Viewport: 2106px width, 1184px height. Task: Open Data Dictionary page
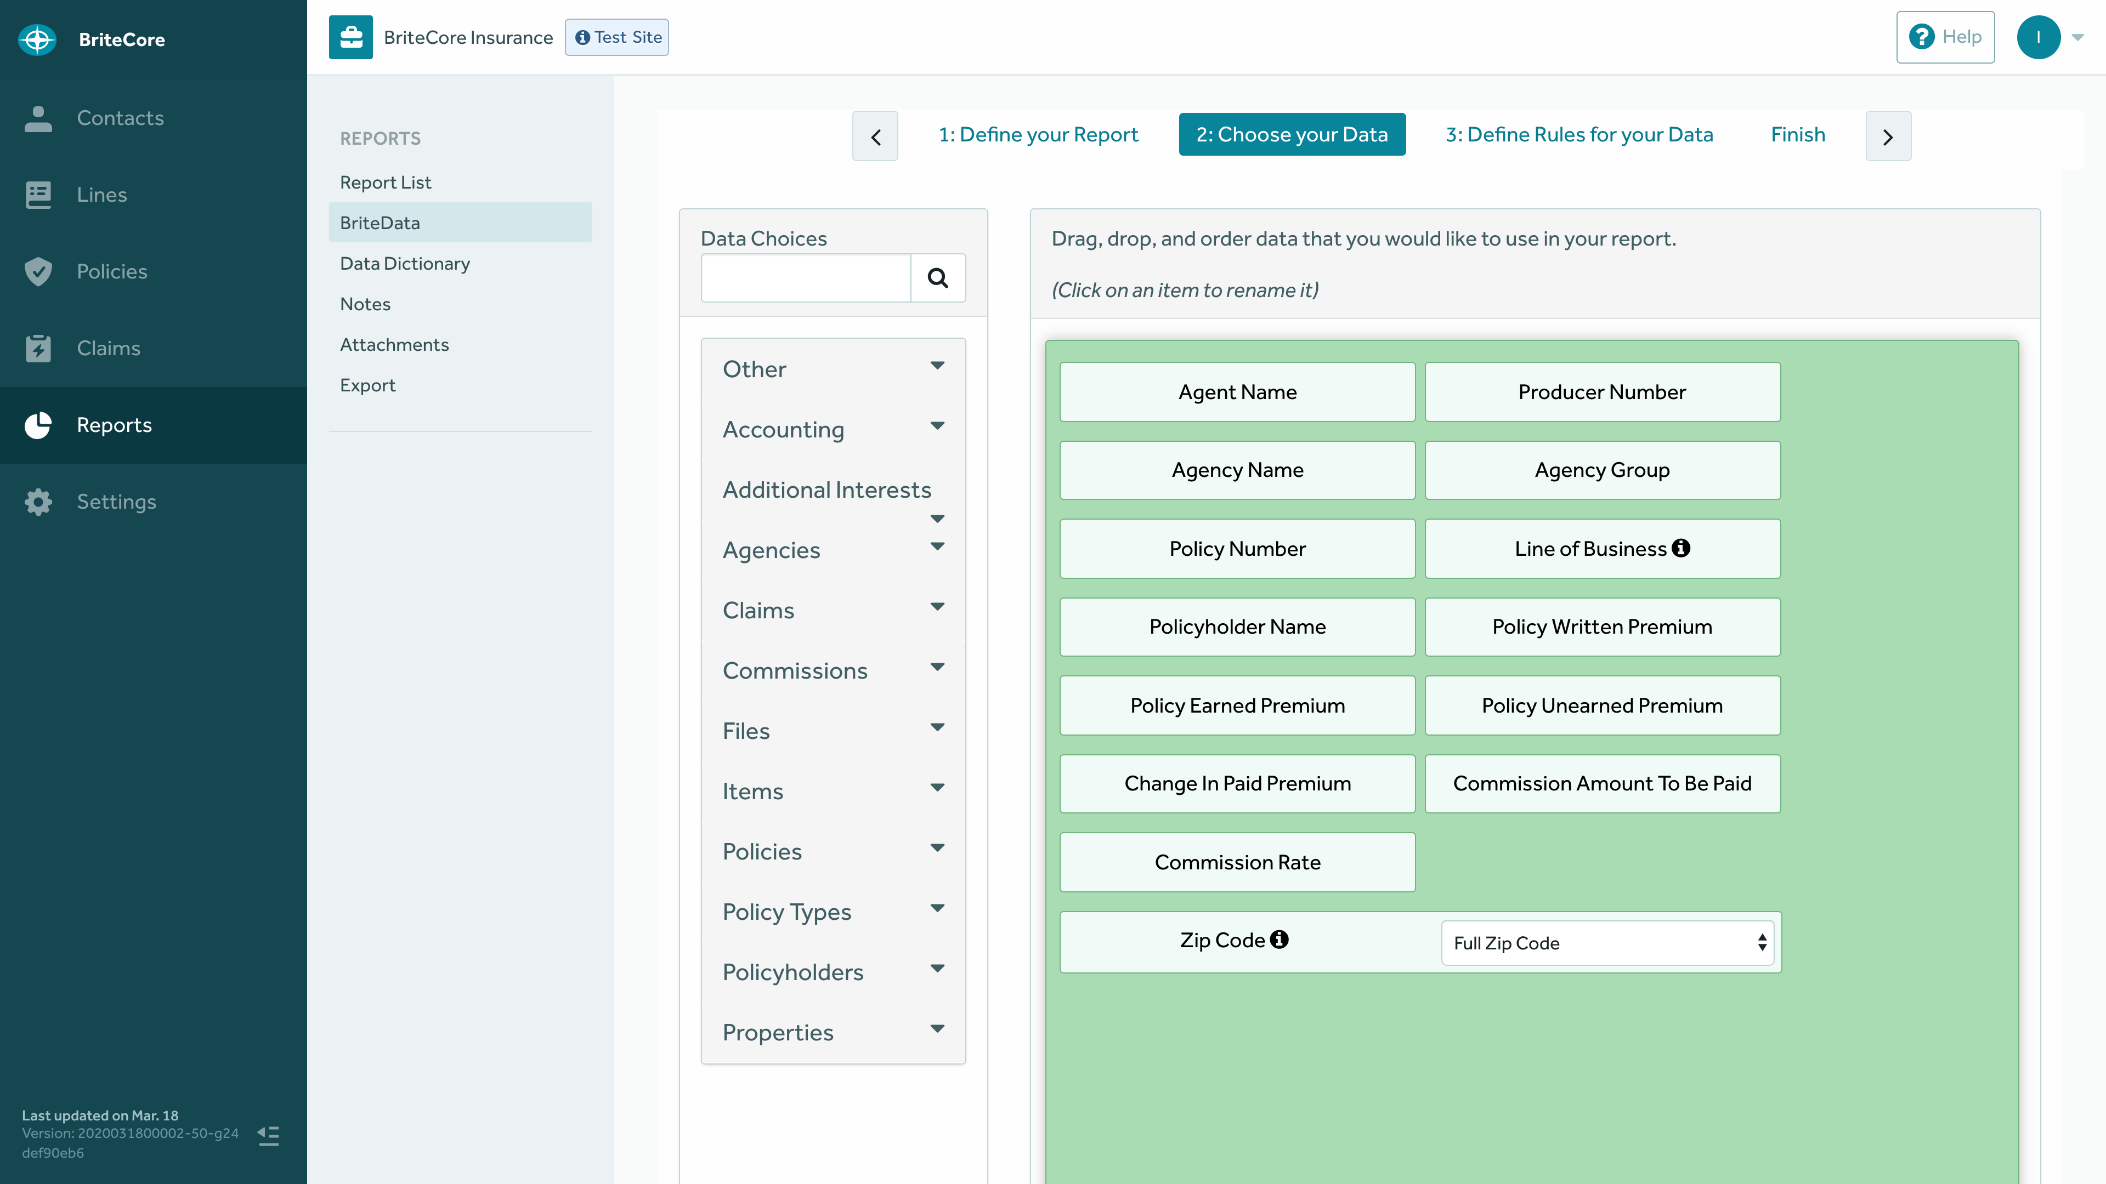[460, 263]
